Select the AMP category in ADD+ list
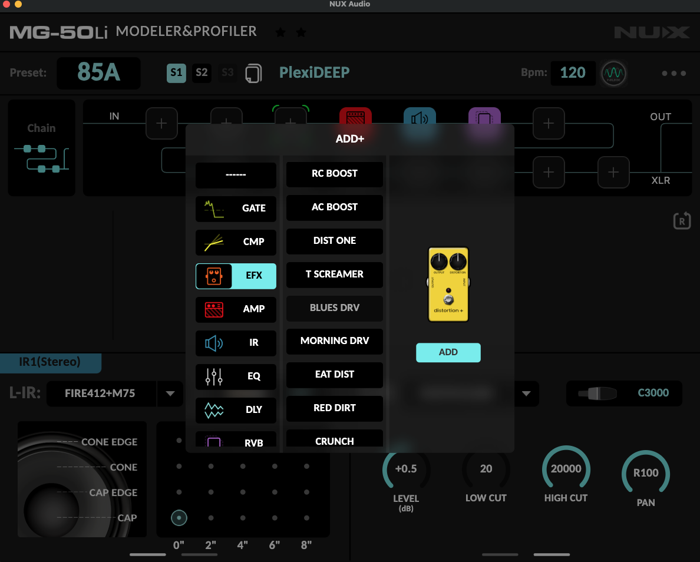Screen dimensions: 700x562 coord(236,309)
